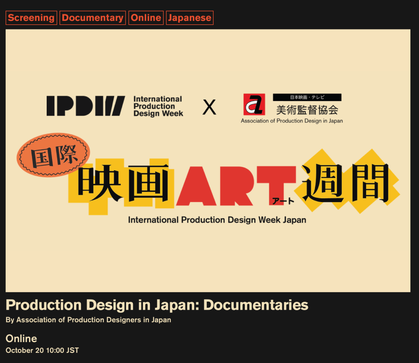
Task: Click the X symbol between the logos
Action: click(209, 107)
